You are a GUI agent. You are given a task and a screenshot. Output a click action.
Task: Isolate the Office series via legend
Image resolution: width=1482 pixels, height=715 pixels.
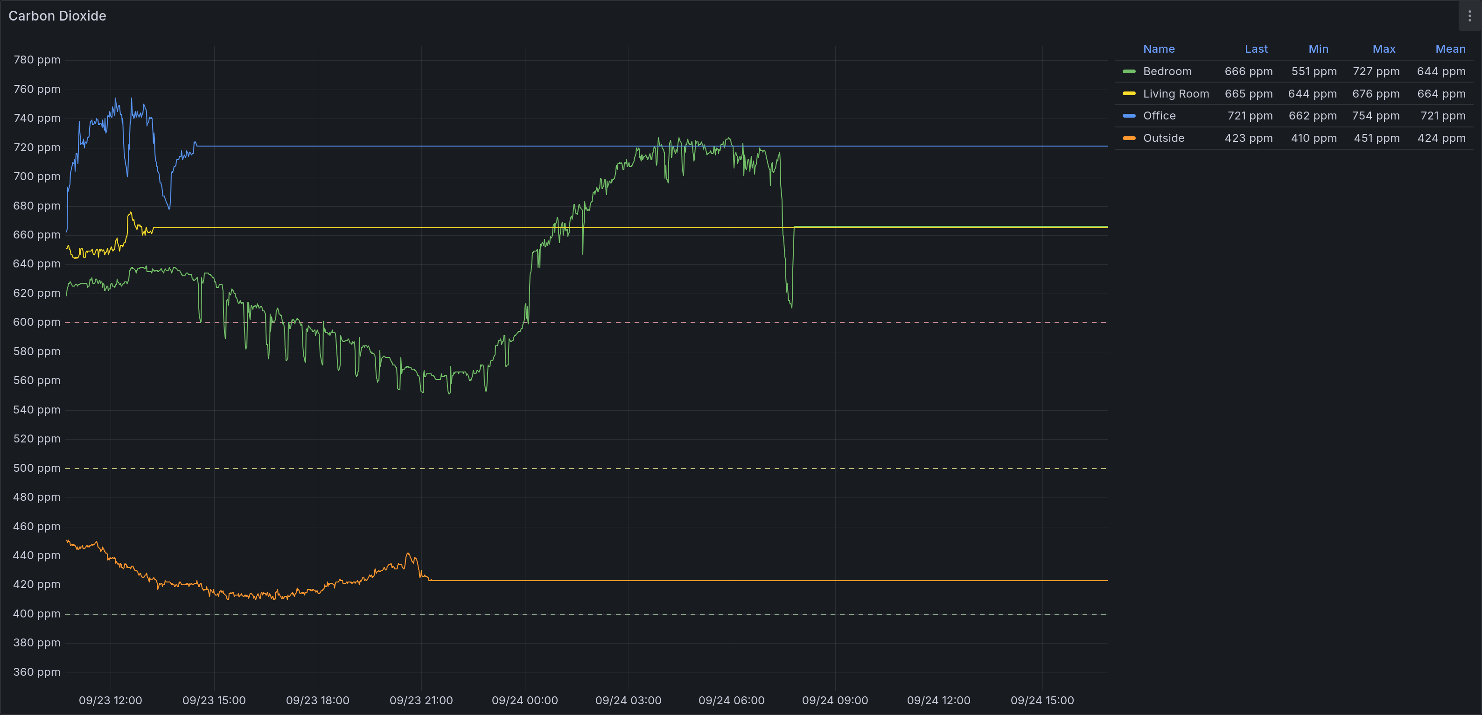pos(1159,116)
